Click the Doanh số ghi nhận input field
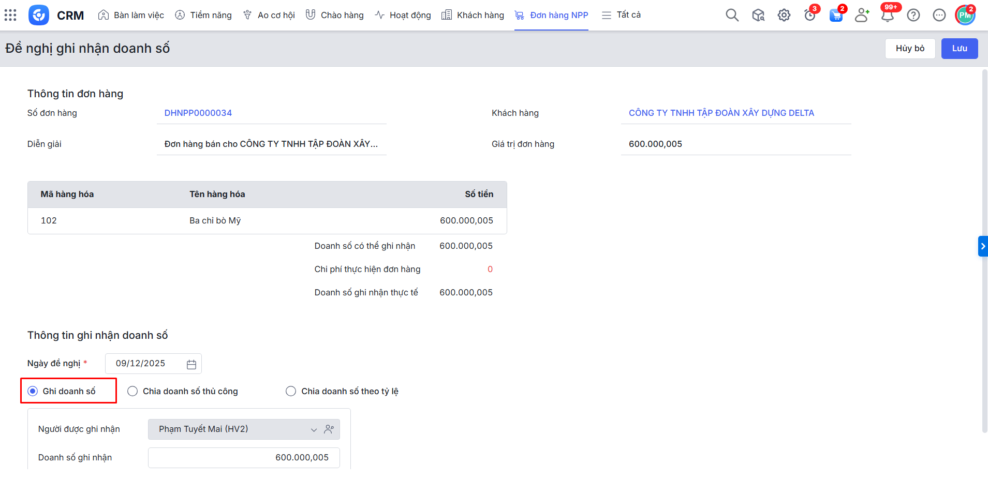 tap(244, 458)
